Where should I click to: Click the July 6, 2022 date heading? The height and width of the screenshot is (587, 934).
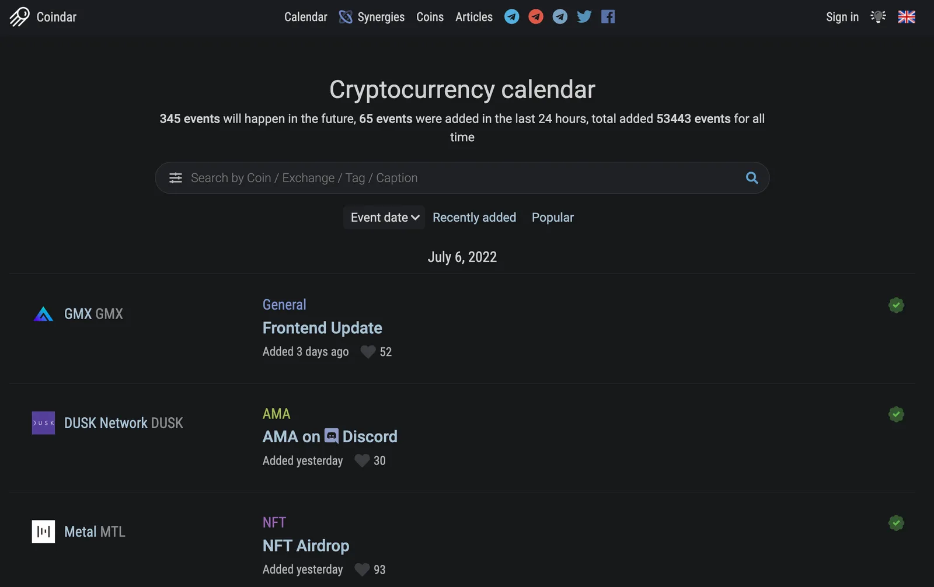coord(462,257)
